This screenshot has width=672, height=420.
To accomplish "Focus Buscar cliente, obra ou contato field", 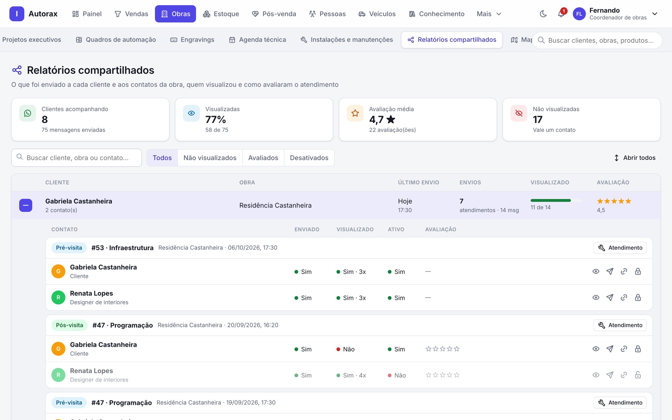I will (x=77, y=158).
